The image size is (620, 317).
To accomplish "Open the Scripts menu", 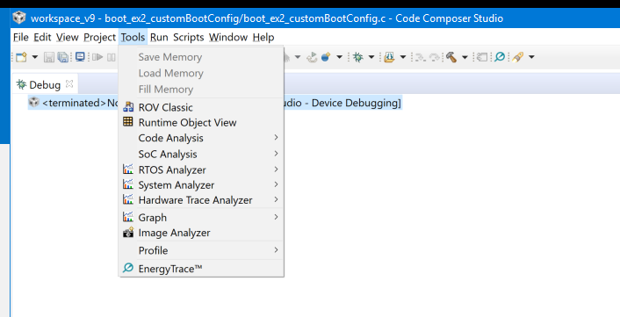I will [189, 37].
